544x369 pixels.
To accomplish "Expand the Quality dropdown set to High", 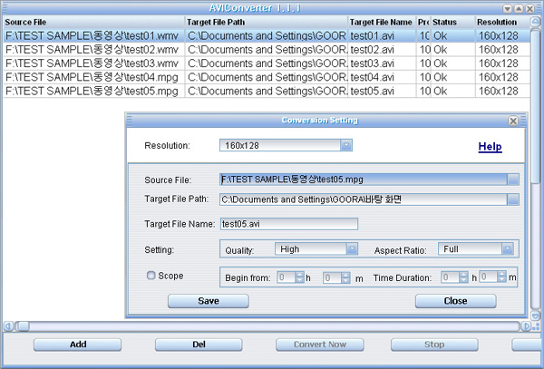I will pos(351,248).
